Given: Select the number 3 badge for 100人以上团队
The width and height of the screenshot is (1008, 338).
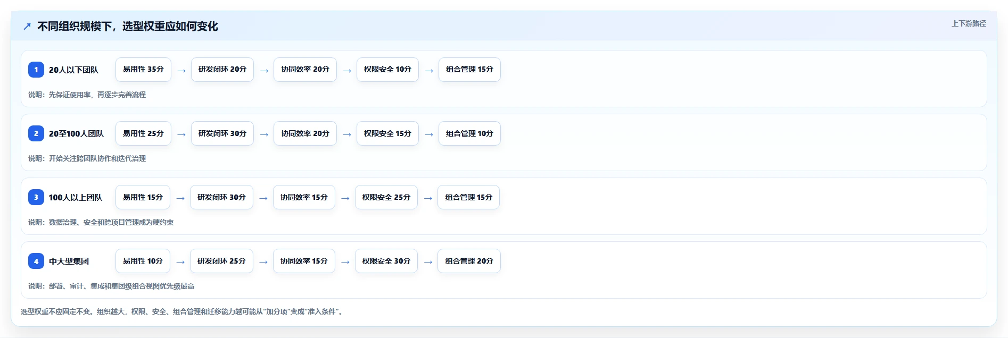Looking at the screenshot, I should tap(36, 197).
